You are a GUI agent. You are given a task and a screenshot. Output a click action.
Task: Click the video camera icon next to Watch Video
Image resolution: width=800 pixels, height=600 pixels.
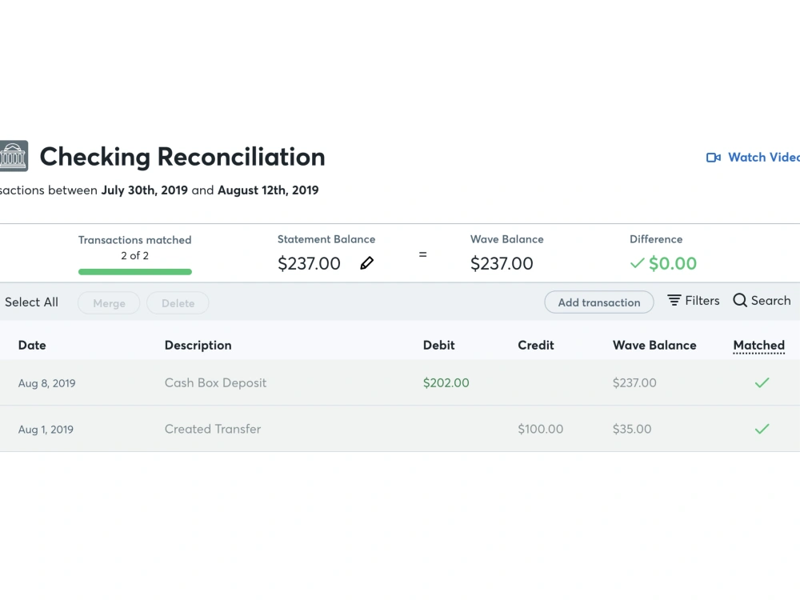point(712,157)
